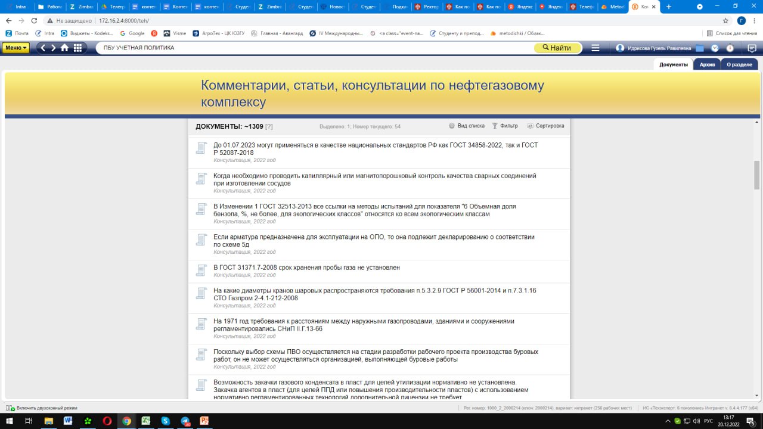The width and height of the screenshot is (763, 429).
Task: Enable двухоконный режим at bottom left
Action: point(42,408)
